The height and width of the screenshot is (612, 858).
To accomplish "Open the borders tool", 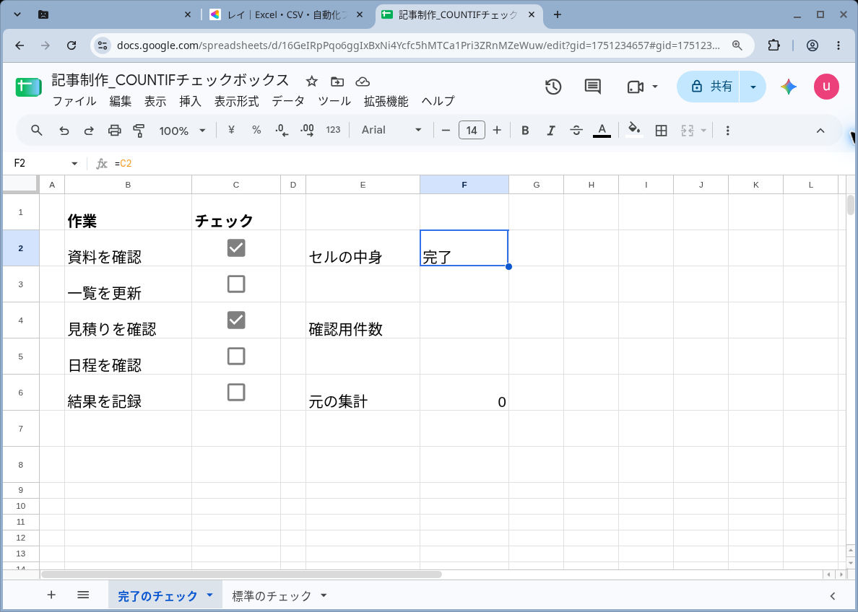I will pyautogui.click(x=661, y=130).
